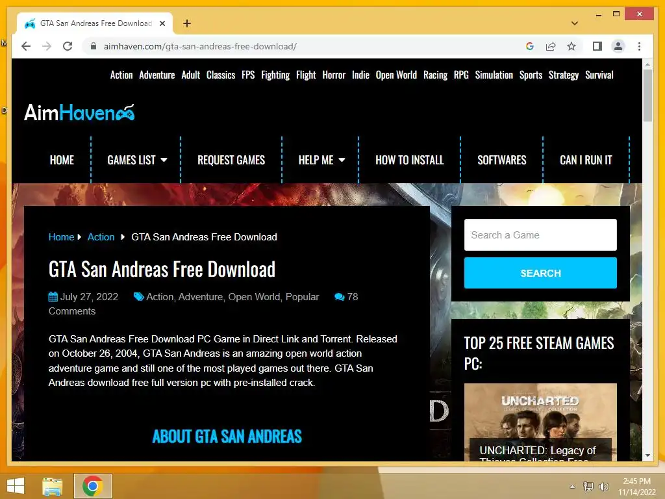Screen dimensions: 665x499
Task: Go to the Home menu item
Action: coord(62,160)
